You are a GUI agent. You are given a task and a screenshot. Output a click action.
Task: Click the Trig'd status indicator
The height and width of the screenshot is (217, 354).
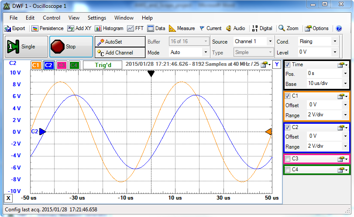pos(103,65)
